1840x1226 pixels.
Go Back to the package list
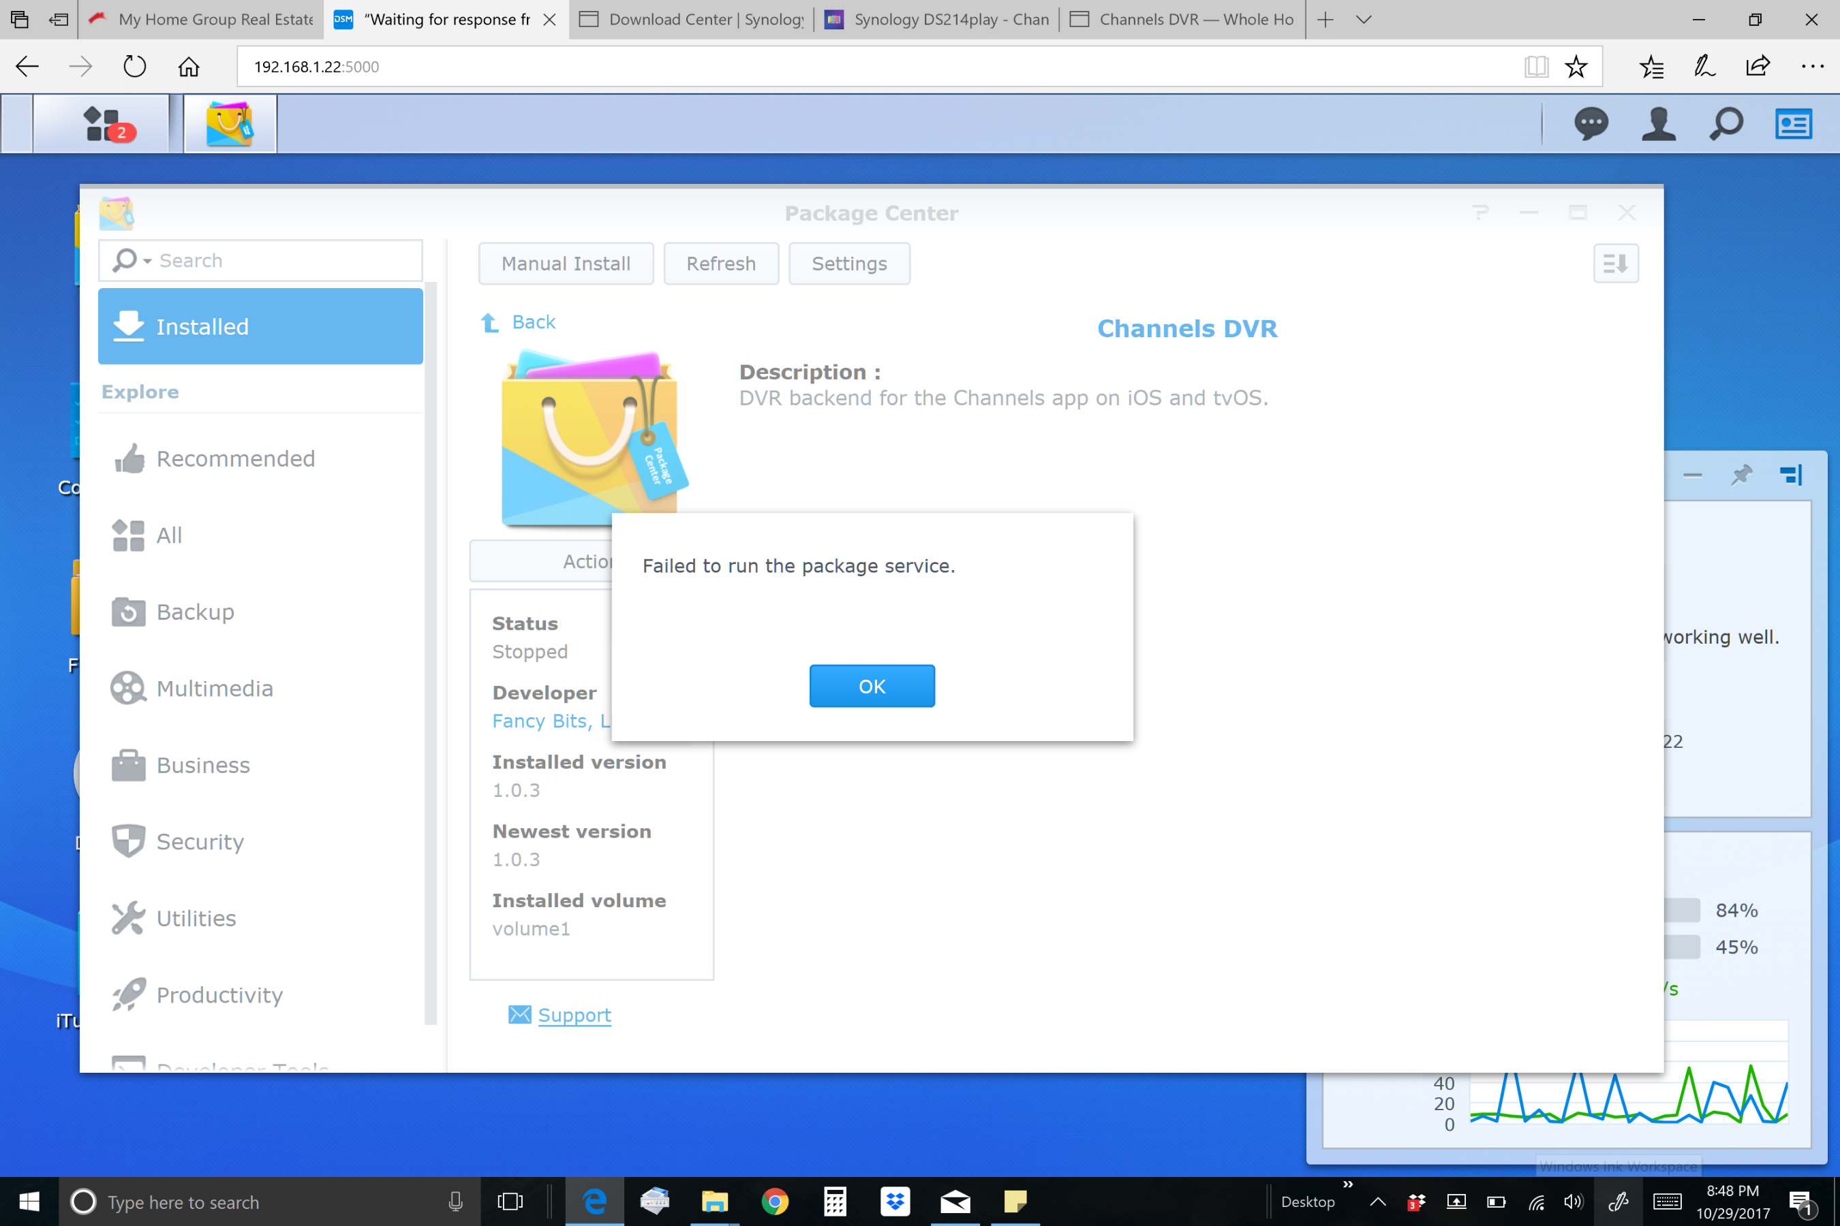click(533, 322)
